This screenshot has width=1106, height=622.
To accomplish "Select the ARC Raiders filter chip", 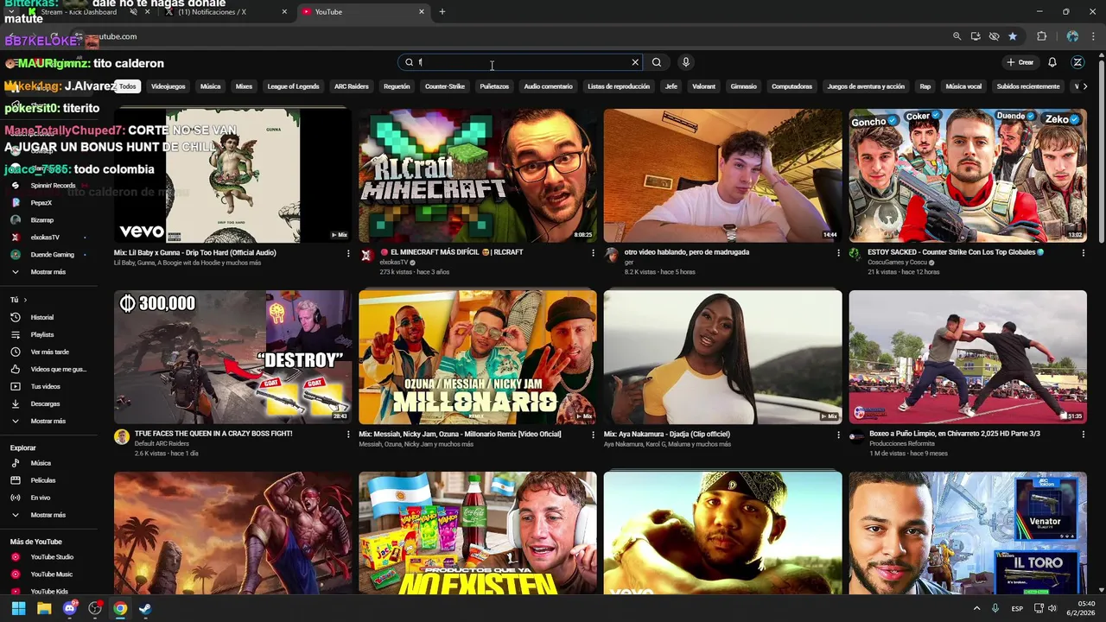I will coord(351,86).
